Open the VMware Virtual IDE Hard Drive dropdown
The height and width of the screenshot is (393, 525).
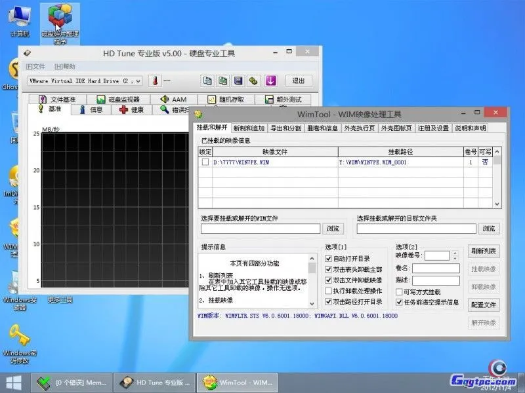[137, 80]
